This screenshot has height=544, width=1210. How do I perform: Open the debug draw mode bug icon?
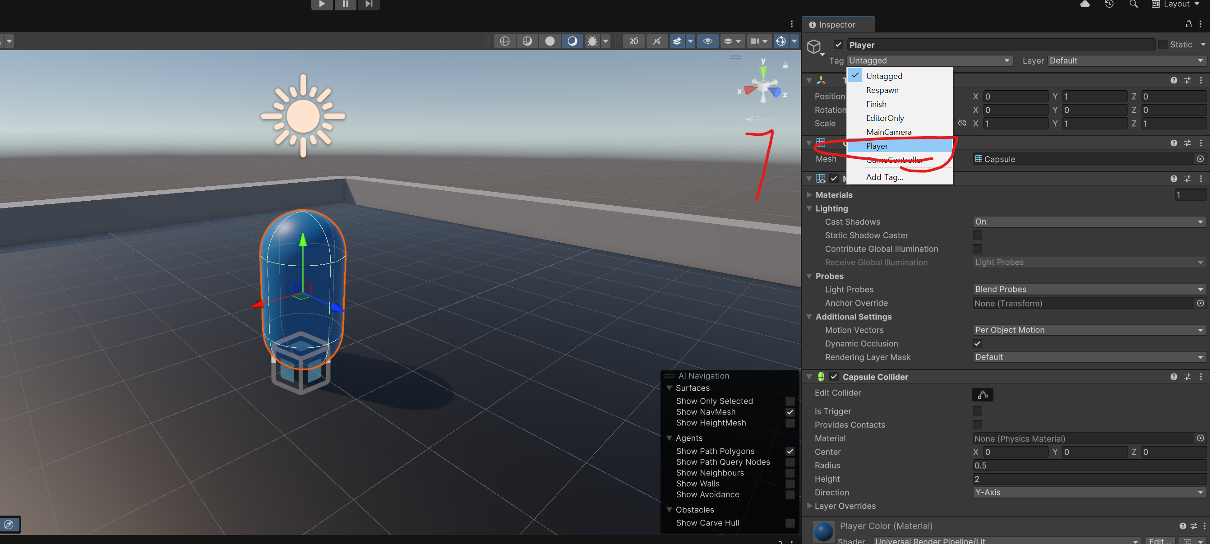pyautogui.click(x=592, y=41)
